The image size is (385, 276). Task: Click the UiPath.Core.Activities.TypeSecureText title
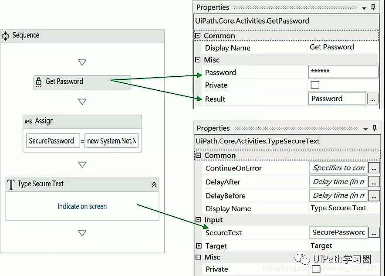pos(257,141)
